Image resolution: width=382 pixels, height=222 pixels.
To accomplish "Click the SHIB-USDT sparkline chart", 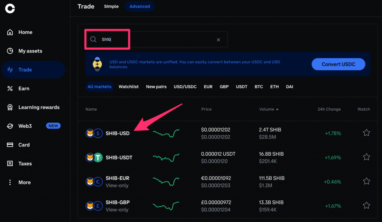I will tap(166, 158).
